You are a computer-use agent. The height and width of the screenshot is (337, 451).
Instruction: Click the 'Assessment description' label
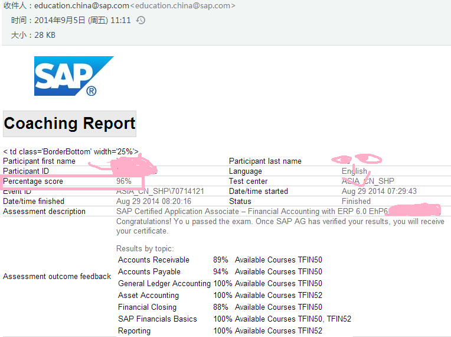(44, 212)
